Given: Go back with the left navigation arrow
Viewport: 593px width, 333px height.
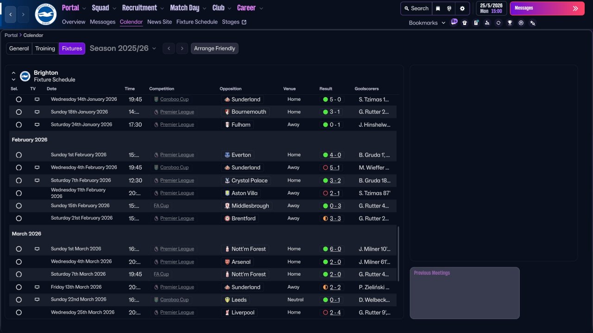Looking at the screenshot, I should click(11, 14).
